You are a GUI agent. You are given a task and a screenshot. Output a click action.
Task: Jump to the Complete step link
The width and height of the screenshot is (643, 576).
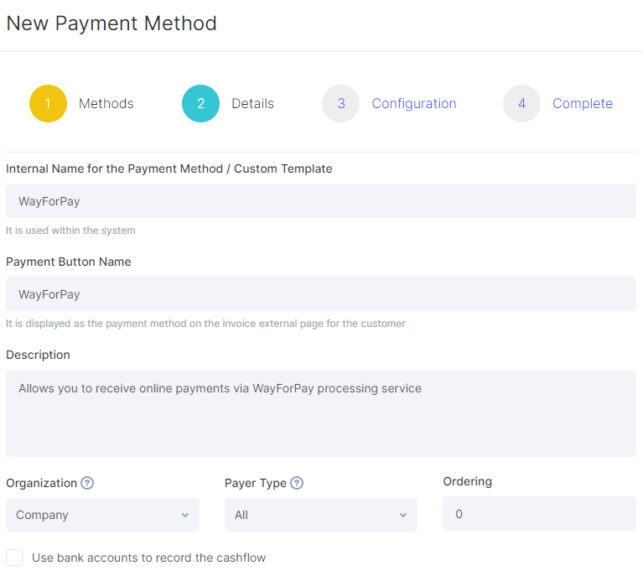pyautogui.click(x=583, y=103)
